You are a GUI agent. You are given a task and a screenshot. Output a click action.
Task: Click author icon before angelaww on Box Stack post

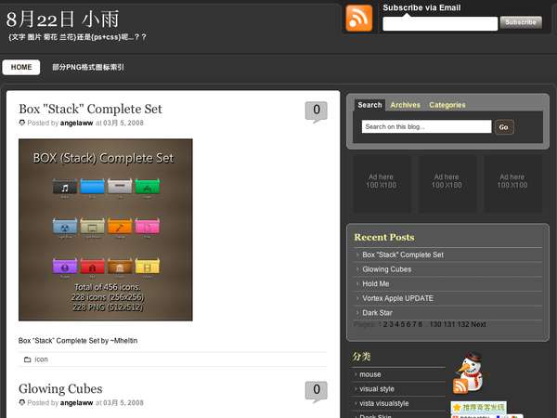pos(22,123)
